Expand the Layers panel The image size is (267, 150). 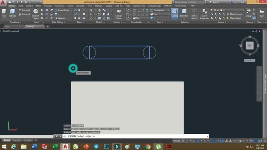tap(222, 22)
